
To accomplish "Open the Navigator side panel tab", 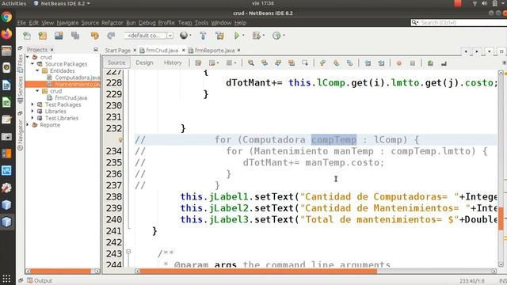I will pos(20,135).
